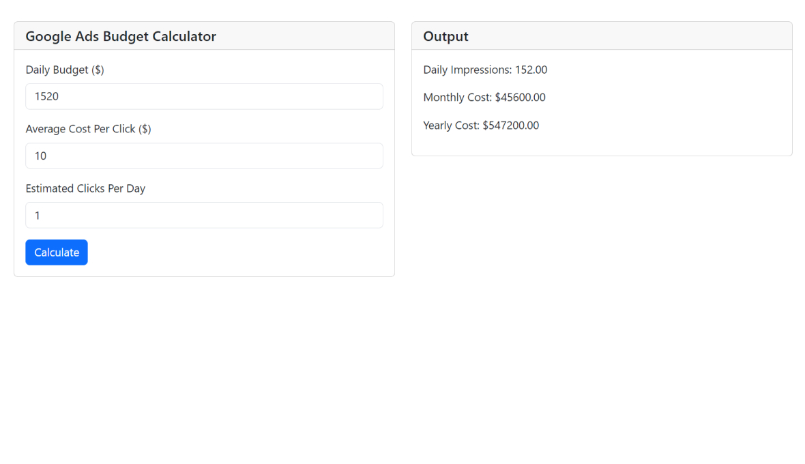805x464 pixels.
Task: Click the Average Cost Per Click ($) label
Action: 88,129
